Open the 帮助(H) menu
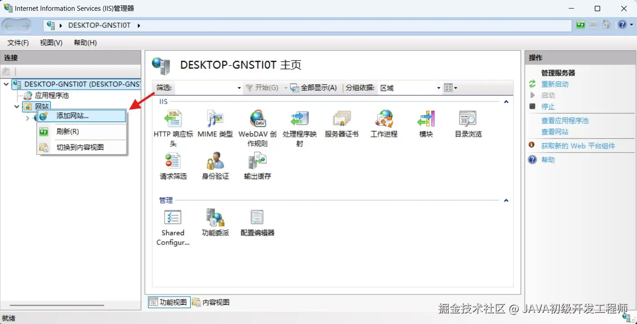 pos(85,43)
